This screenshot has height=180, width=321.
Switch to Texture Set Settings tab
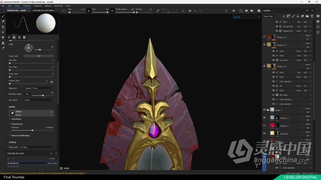click(x=44, y=10)
